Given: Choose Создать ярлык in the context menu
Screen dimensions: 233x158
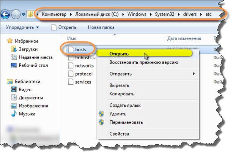Looking at the screenshot, I should (x=125, y=105).
